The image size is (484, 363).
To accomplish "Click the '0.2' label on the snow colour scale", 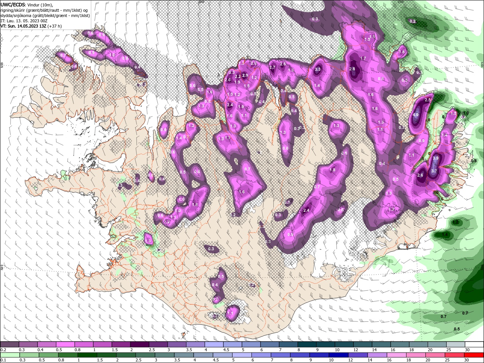I will 3,349.
